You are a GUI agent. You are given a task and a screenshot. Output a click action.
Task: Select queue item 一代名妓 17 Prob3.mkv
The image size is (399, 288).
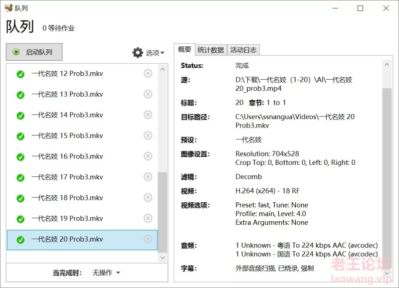coord(67,177)
